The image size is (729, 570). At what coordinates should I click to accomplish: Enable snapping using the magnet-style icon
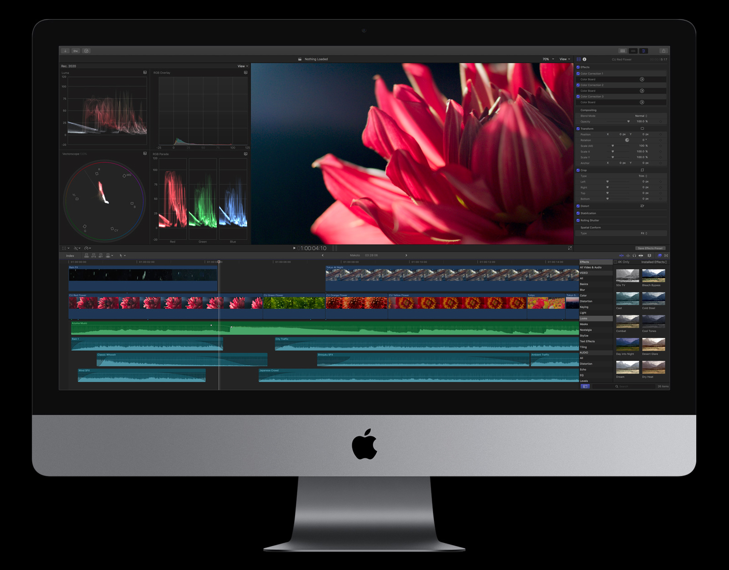[660, 255]
